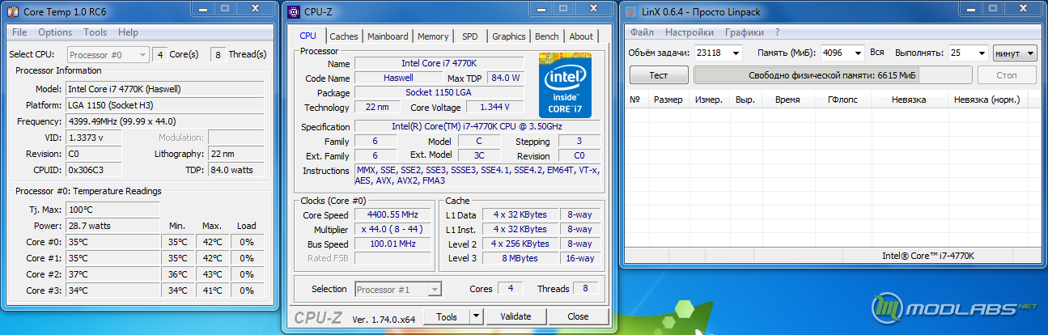Click the Max TDP value 84.0 W
This screenshot has height=335, width=1048.
[x=505, y=78]
